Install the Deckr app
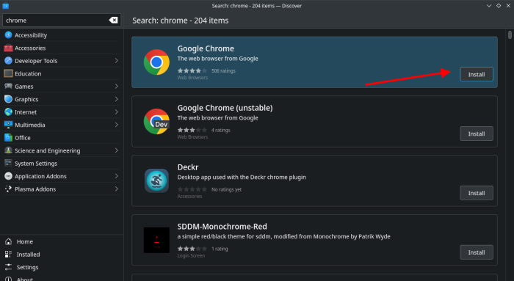The height and width of the screenshot is (281, 514). point(477,193)
